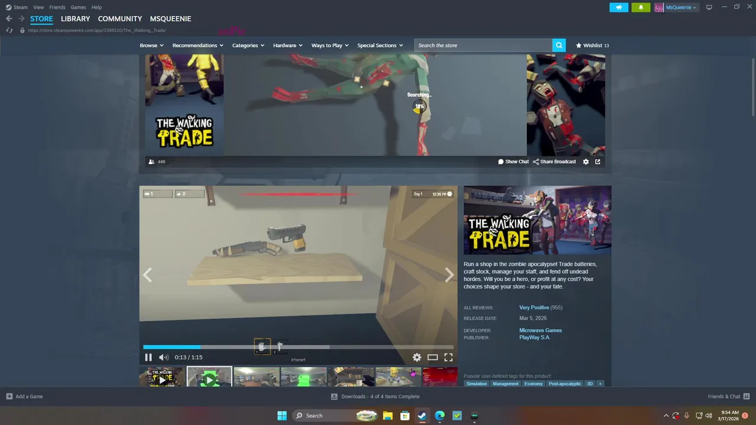
Task: Expand the Recommendations dropdown
Action: tap(198, 45)
